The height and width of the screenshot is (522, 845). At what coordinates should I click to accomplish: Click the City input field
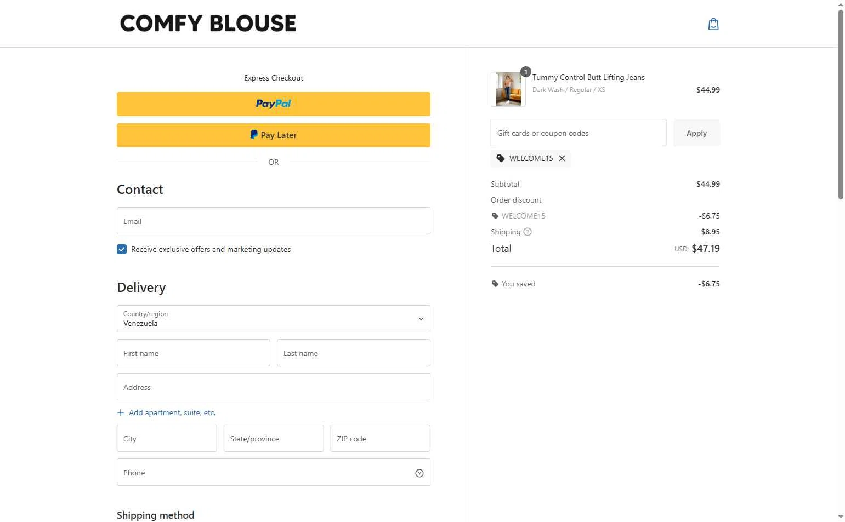(167, 438)
